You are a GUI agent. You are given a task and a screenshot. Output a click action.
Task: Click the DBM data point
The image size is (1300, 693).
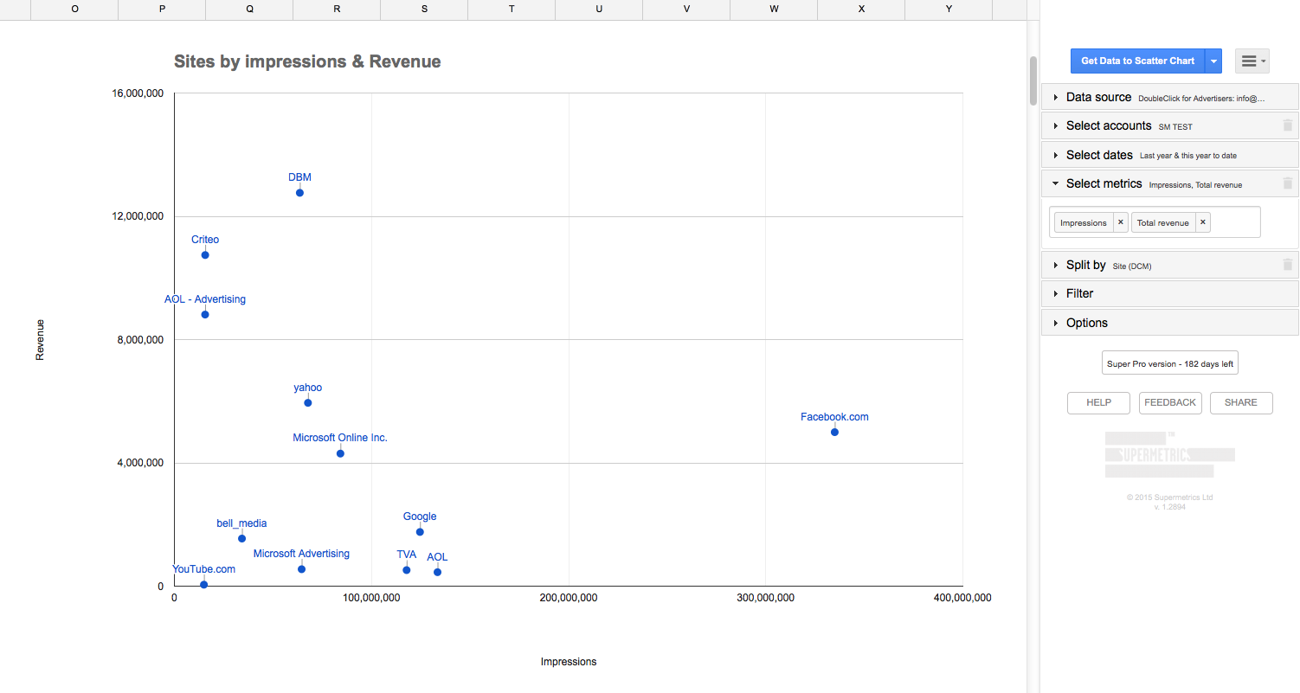click(299, 193)
